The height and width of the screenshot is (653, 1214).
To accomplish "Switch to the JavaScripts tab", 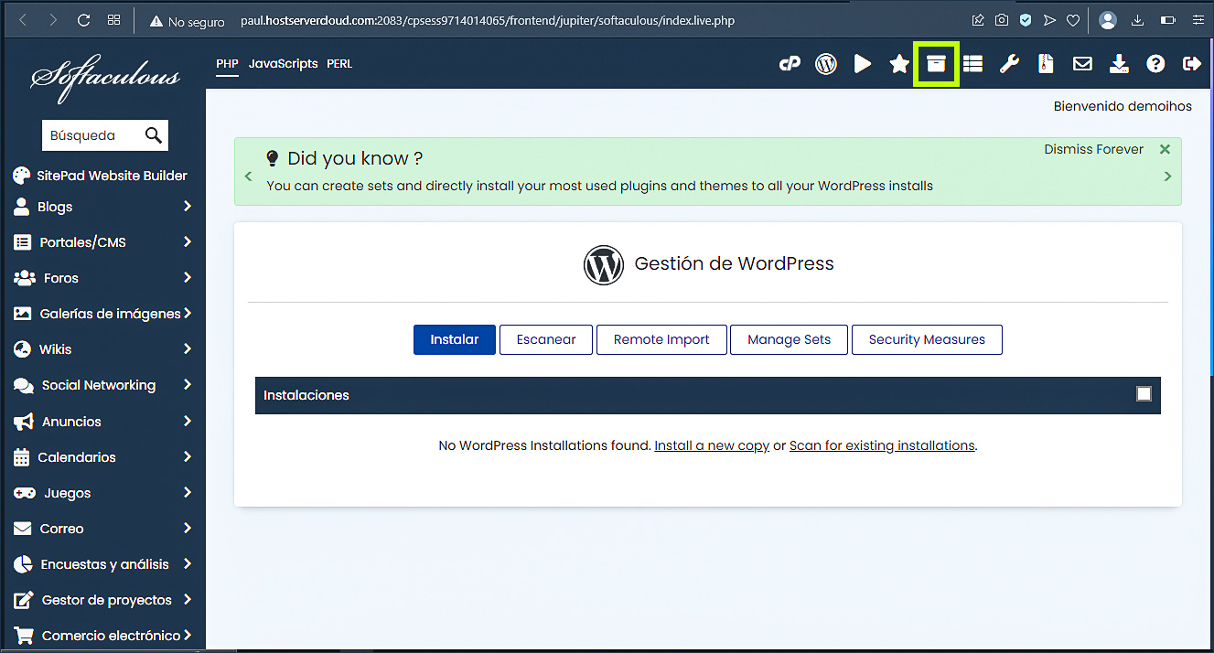I will point(284,64).
